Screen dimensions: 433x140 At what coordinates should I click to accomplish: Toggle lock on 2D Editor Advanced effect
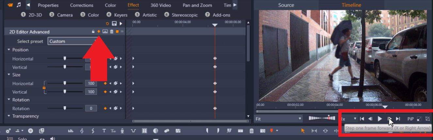pyautogui.click(x=93, y=32)
